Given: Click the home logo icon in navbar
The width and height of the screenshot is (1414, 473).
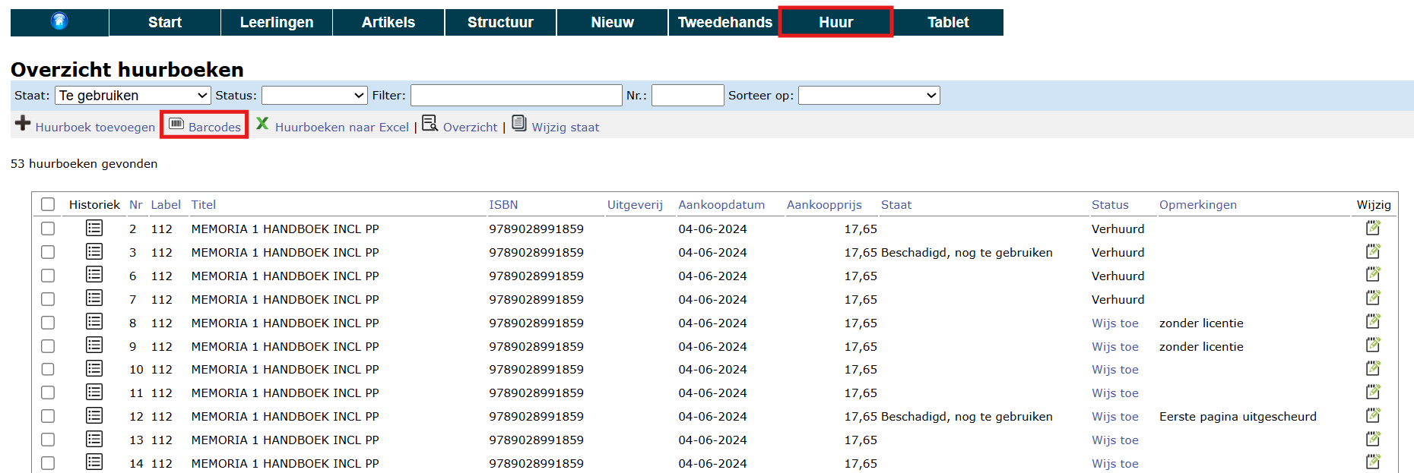Looking at the screenshot, I should [x=59, y=21].
